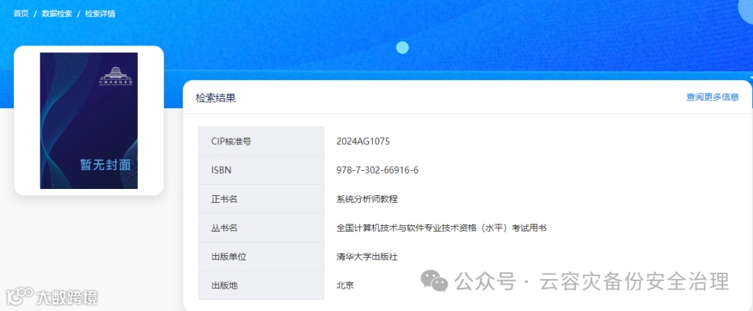Select ISBN value 978-7-302-66916-6
Viewport: 753px width, 311px height.
tap(377, 170)
